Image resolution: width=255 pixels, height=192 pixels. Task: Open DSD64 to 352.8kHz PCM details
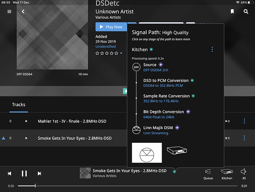tap(163, 86)
